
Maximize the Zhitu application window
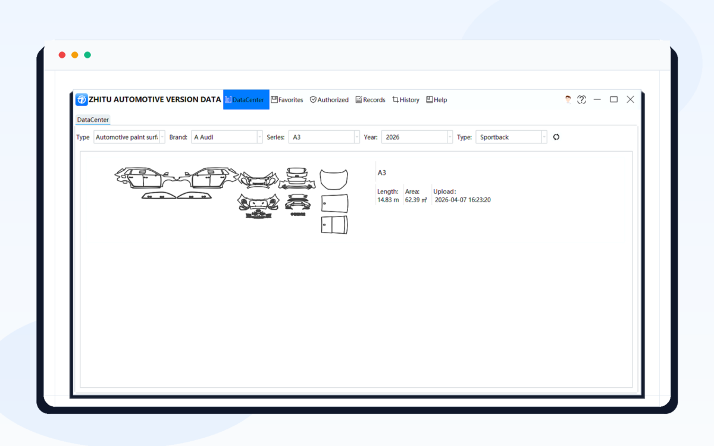[613, 99]
